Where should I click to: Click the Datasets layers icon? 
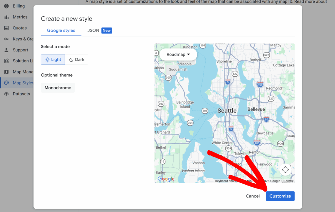pos(6,94)
